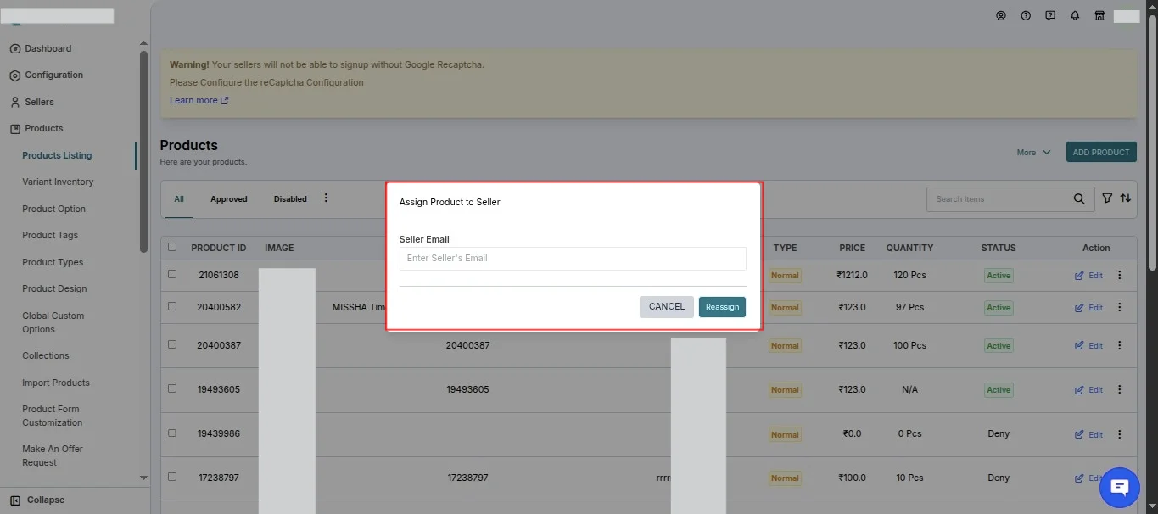Click the Sellers person icon in sidebar
The image size is (1158, 514).
15,102
